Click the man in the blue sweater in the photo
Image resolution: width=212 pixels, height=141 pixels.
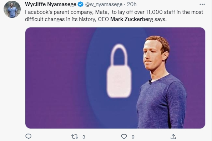(x=162, y=82)
